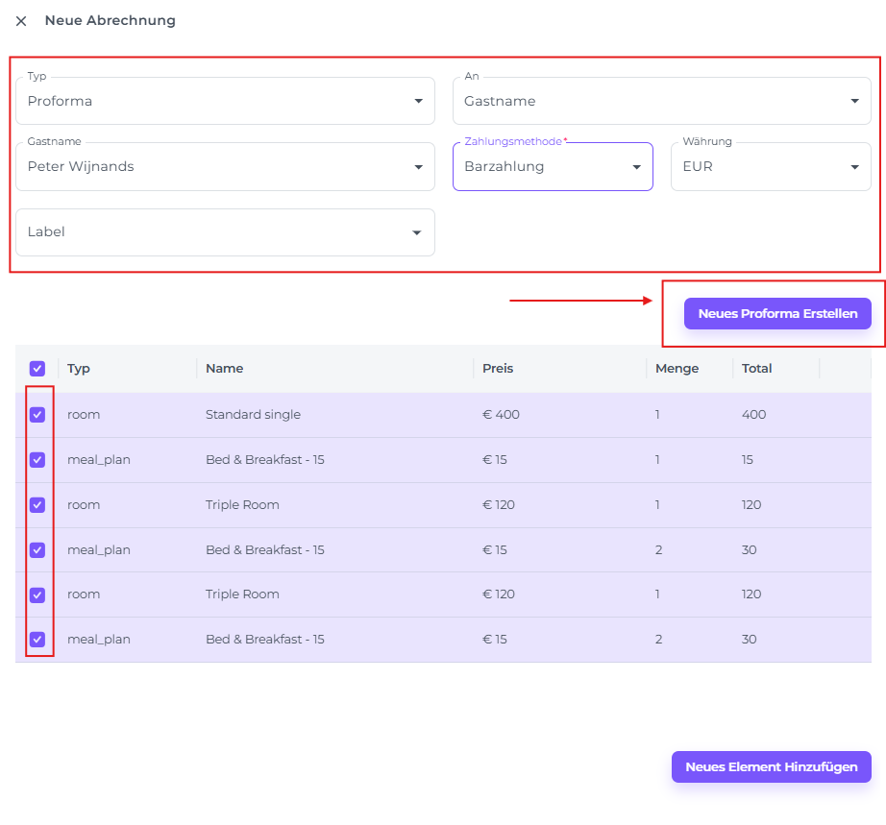Click the Name column header
Viewport: 886px width, 825px height.
pyautogui.click(x=224, y=369)
